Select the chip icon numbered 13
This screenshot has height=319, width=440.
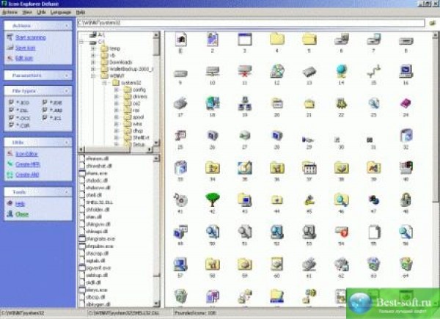tap(309, 71)
